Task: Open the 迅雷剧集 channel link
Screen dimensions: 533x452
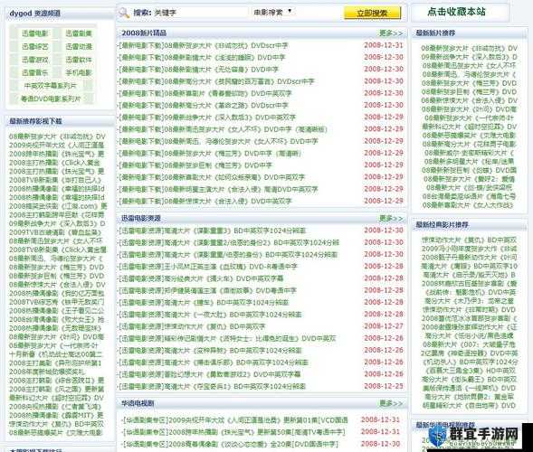Action: (79, 33)
